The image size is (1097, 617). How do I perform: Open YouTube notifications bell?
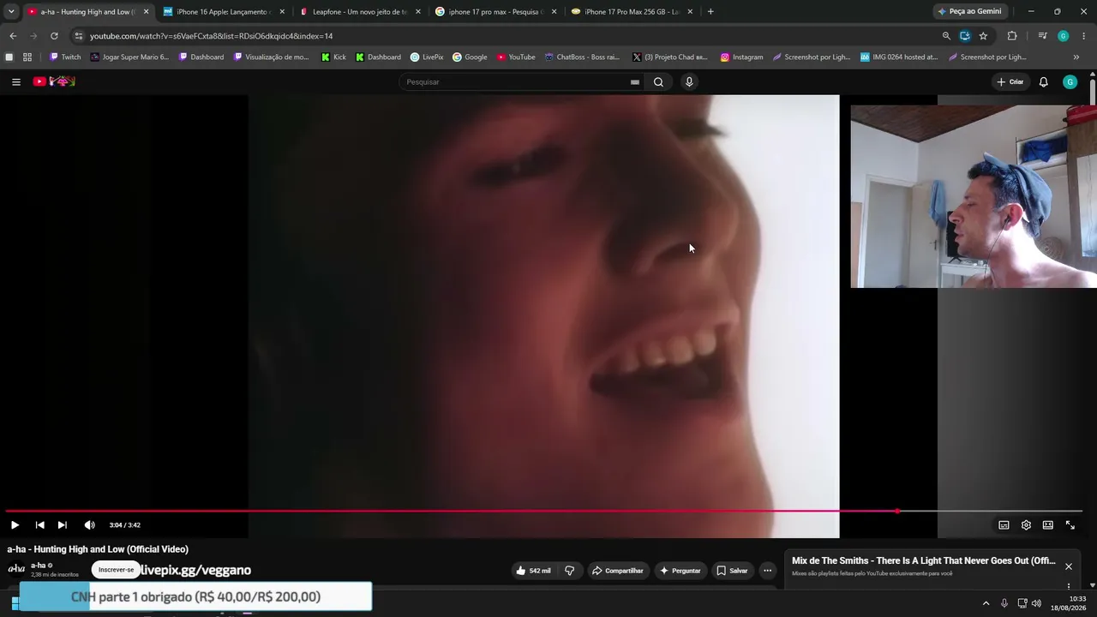click(x=1043, y=82)
